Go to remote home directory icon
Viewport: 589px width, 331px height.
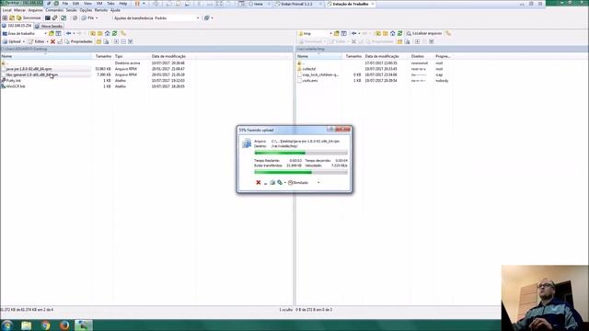point(393,33)
